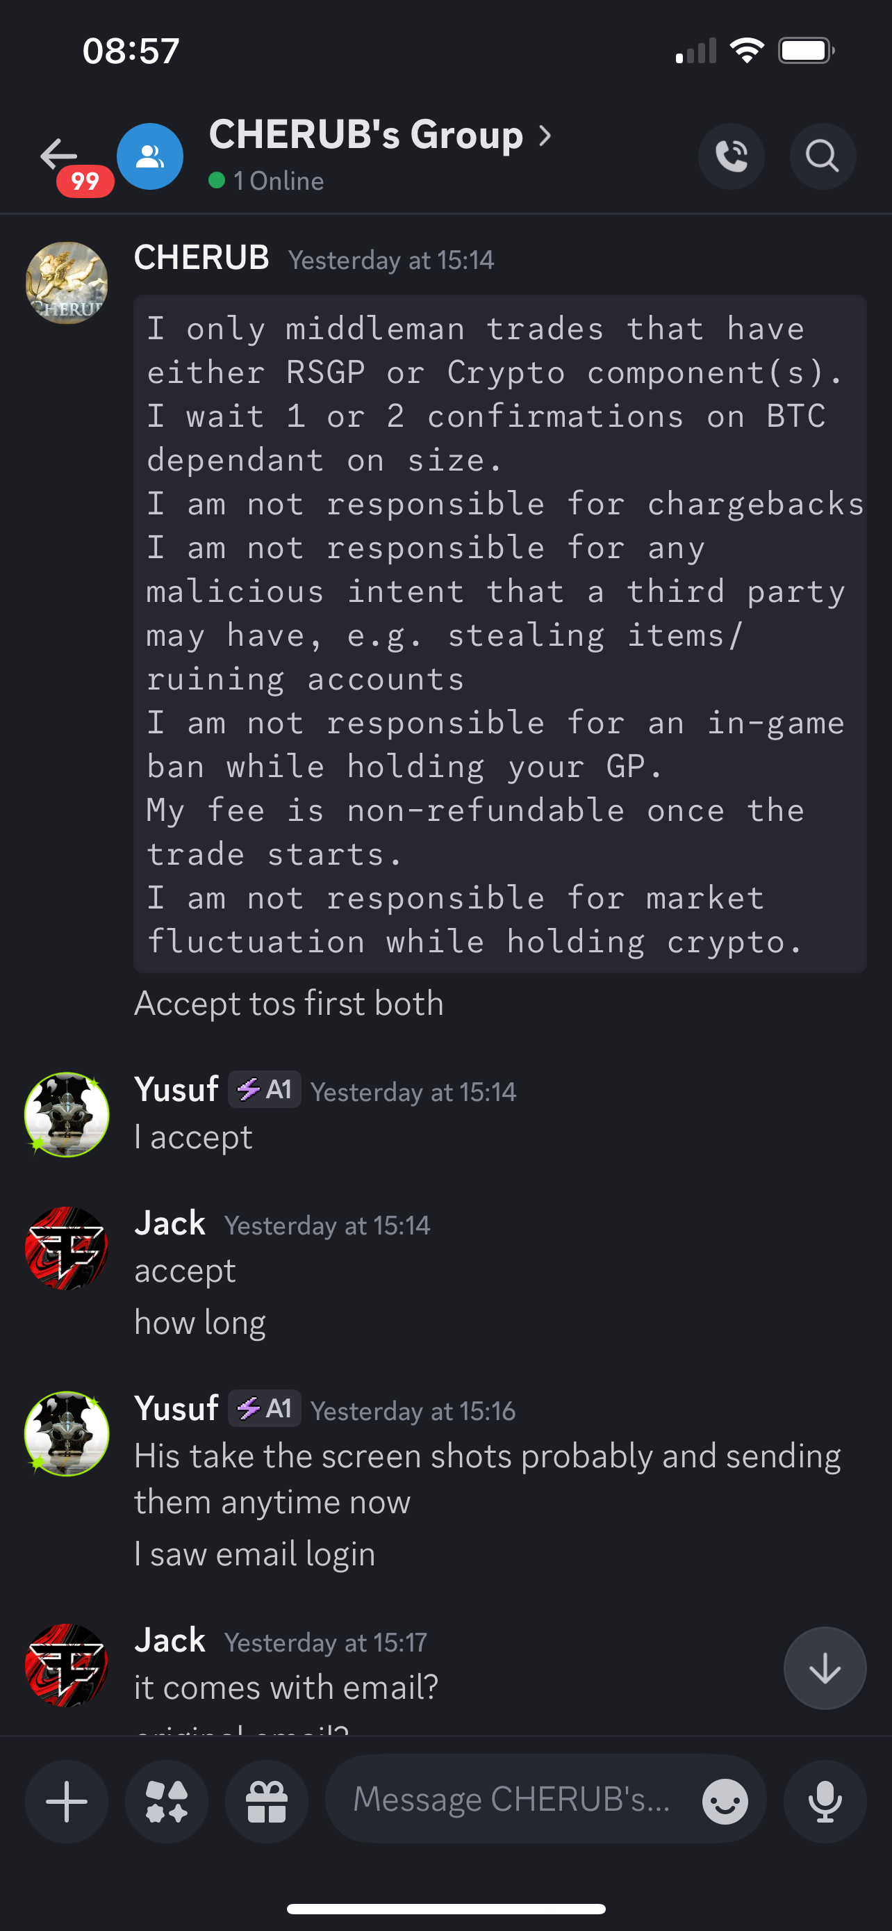Tap Yusuf's username at 15:16 message
This screenshot has width=892, height=1931.
point(176,1408)
